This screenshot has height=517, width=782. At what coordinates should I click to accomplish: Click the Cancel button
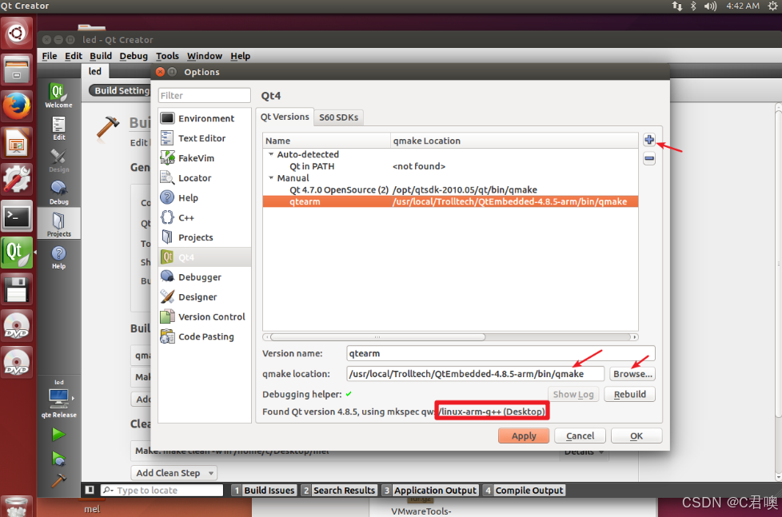(580, 435)
